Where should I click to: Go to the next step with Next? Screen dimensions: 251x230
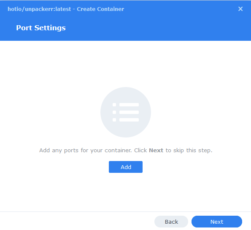217,222
